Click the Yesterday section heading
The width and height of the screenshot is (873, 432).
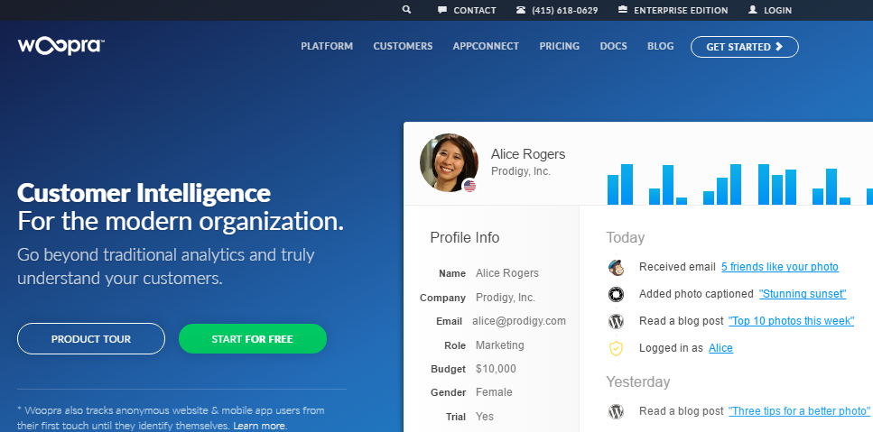638,382
